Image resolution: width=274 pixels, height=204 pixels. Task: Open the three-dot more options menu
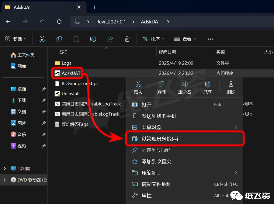click(211, 39)
